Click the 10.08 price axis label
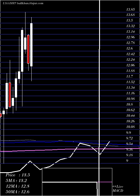 point(130,127)
